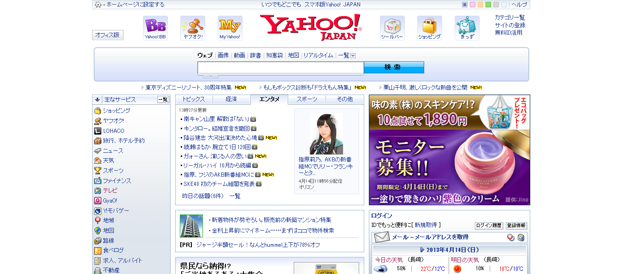Choose the pink theme color swatch
The height and width of the screenshot is (274, 622).
[473, 5]
